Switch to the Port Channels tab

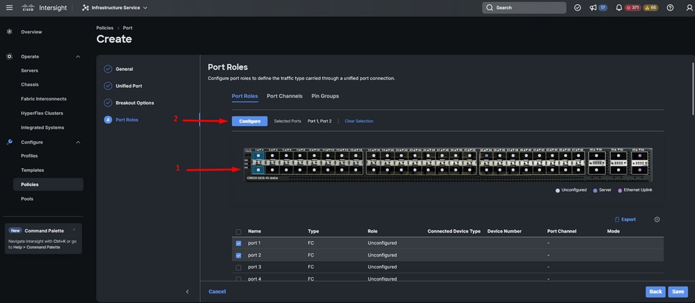285,96
